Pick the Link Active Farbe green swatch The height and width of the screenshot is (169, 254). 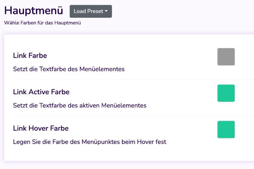pos(226,93)
